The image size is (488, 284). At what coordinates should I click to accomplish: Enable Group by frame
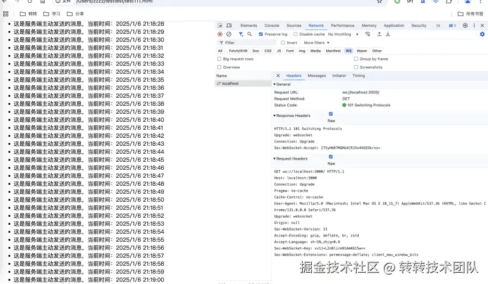point(356,59)
